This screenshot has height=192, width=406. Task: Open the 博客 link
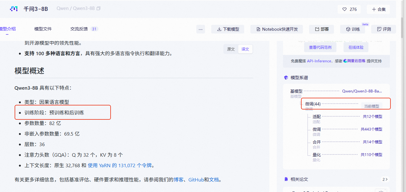178,180
